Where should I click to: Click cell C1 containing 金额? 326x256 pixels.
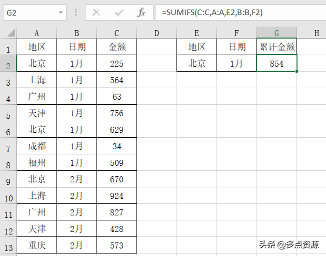(x=116, y=47)
